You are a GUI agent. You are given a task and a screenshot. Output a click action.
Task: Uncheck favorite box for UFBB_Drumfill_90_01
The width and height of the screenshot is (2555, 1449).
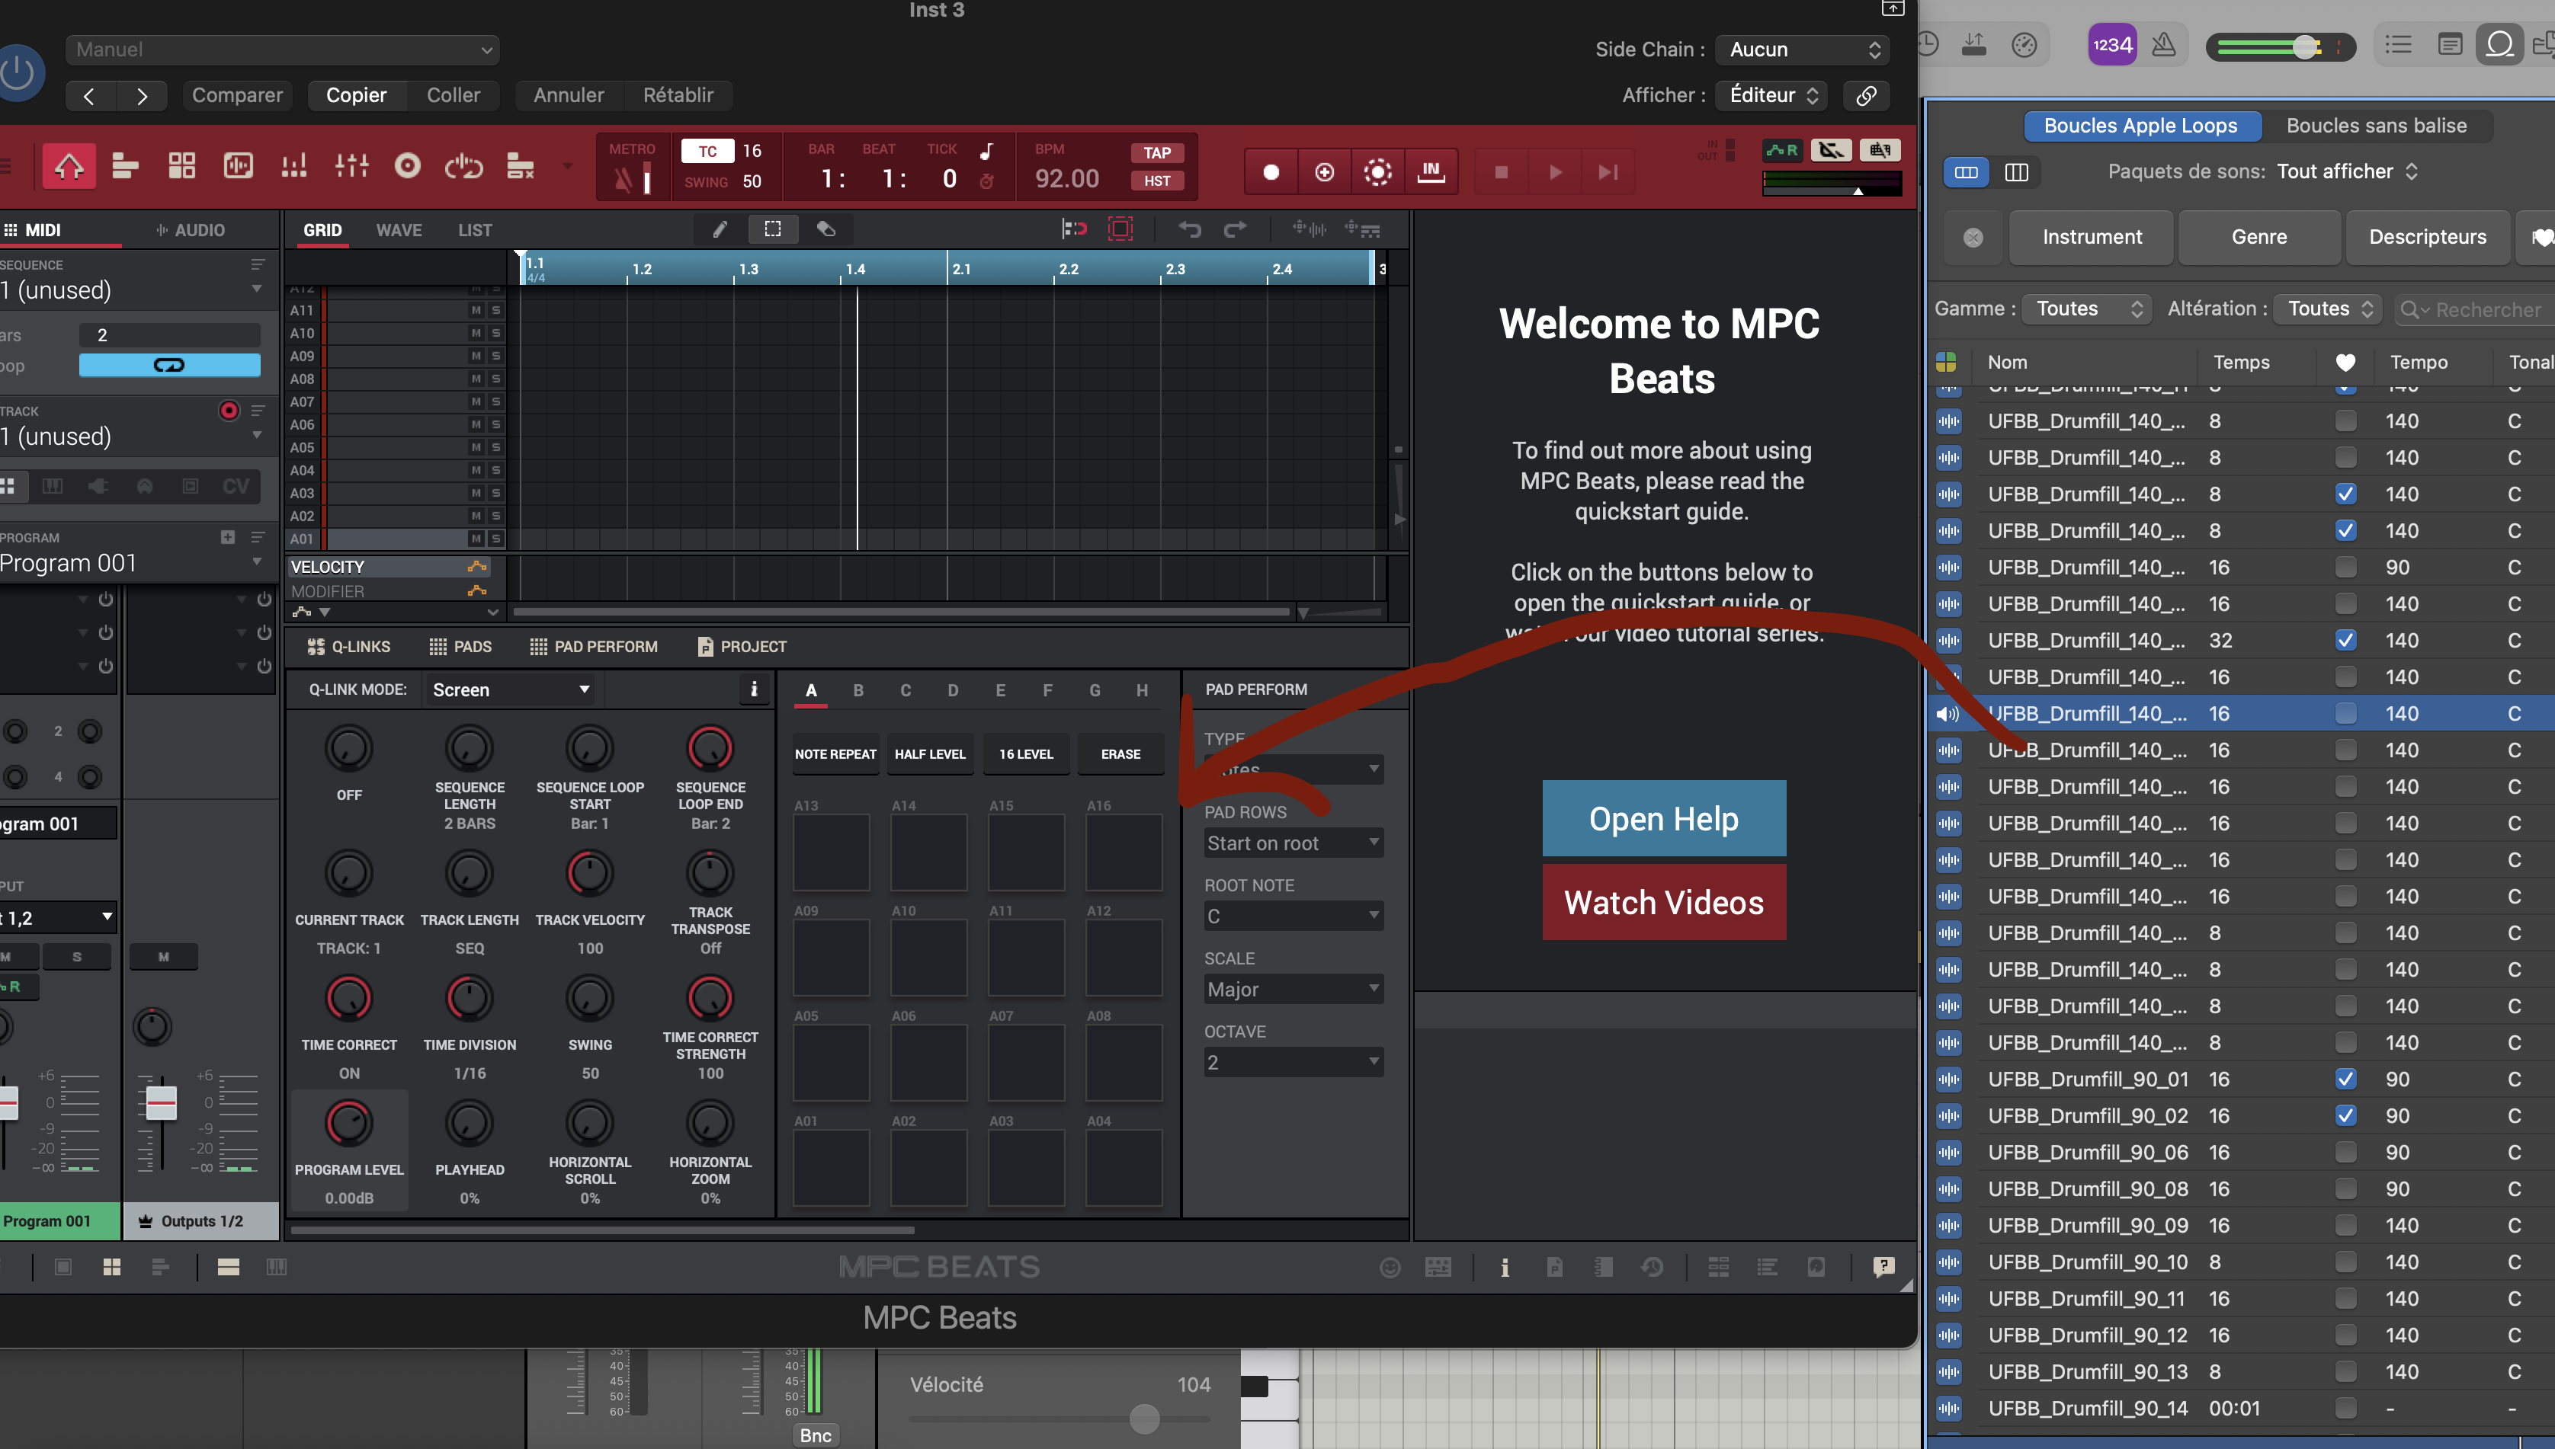(x=2345, y=1079)
